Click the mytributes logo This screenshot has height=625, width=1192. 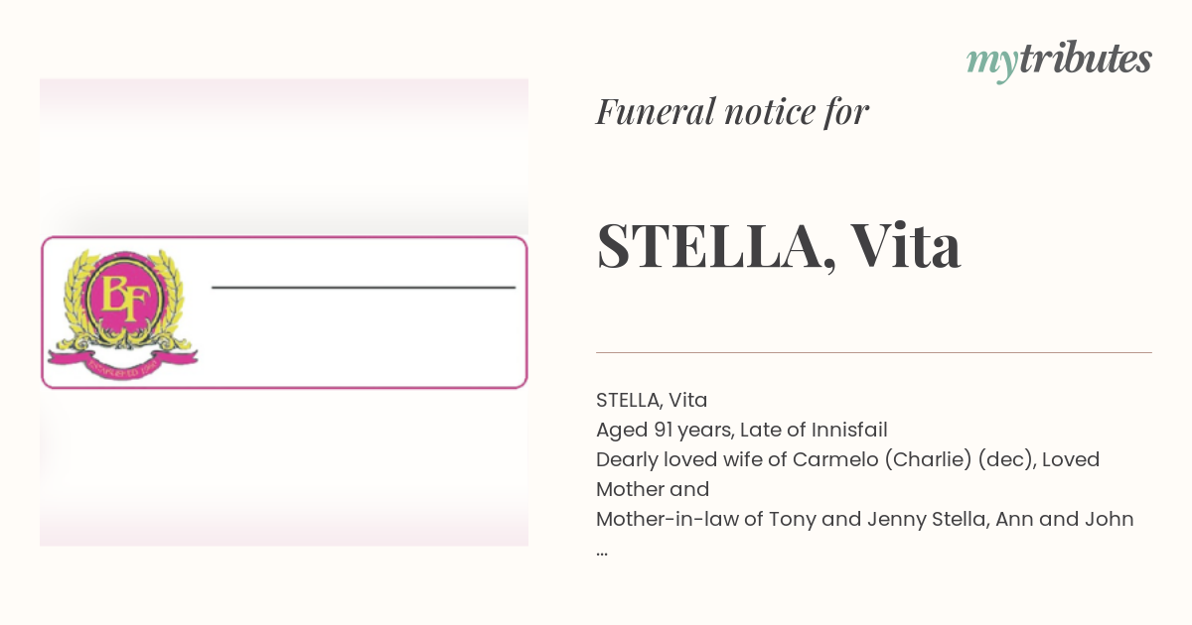pos(1059,62)
